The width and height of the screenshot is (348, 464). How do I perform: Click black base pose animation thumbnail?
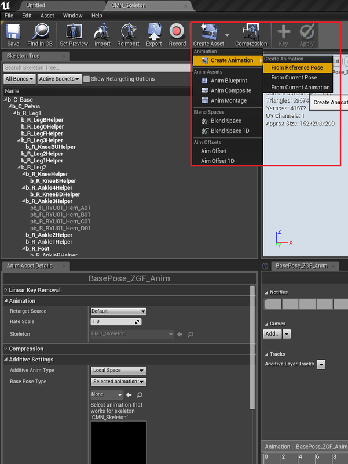click(x=119, y=443)
